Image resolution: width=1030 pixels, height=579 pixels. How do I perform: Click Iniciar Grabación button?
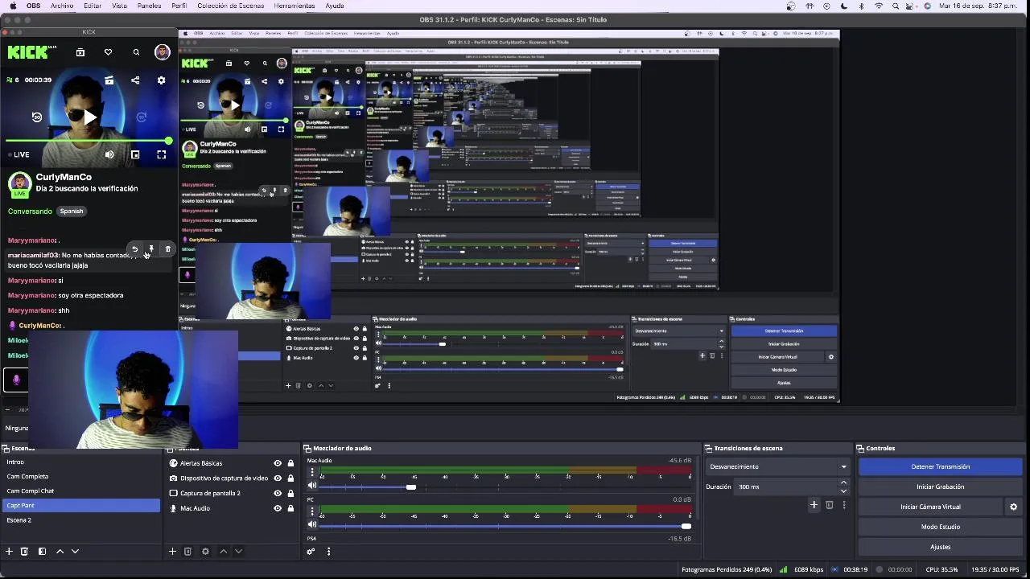coord(940,487)
